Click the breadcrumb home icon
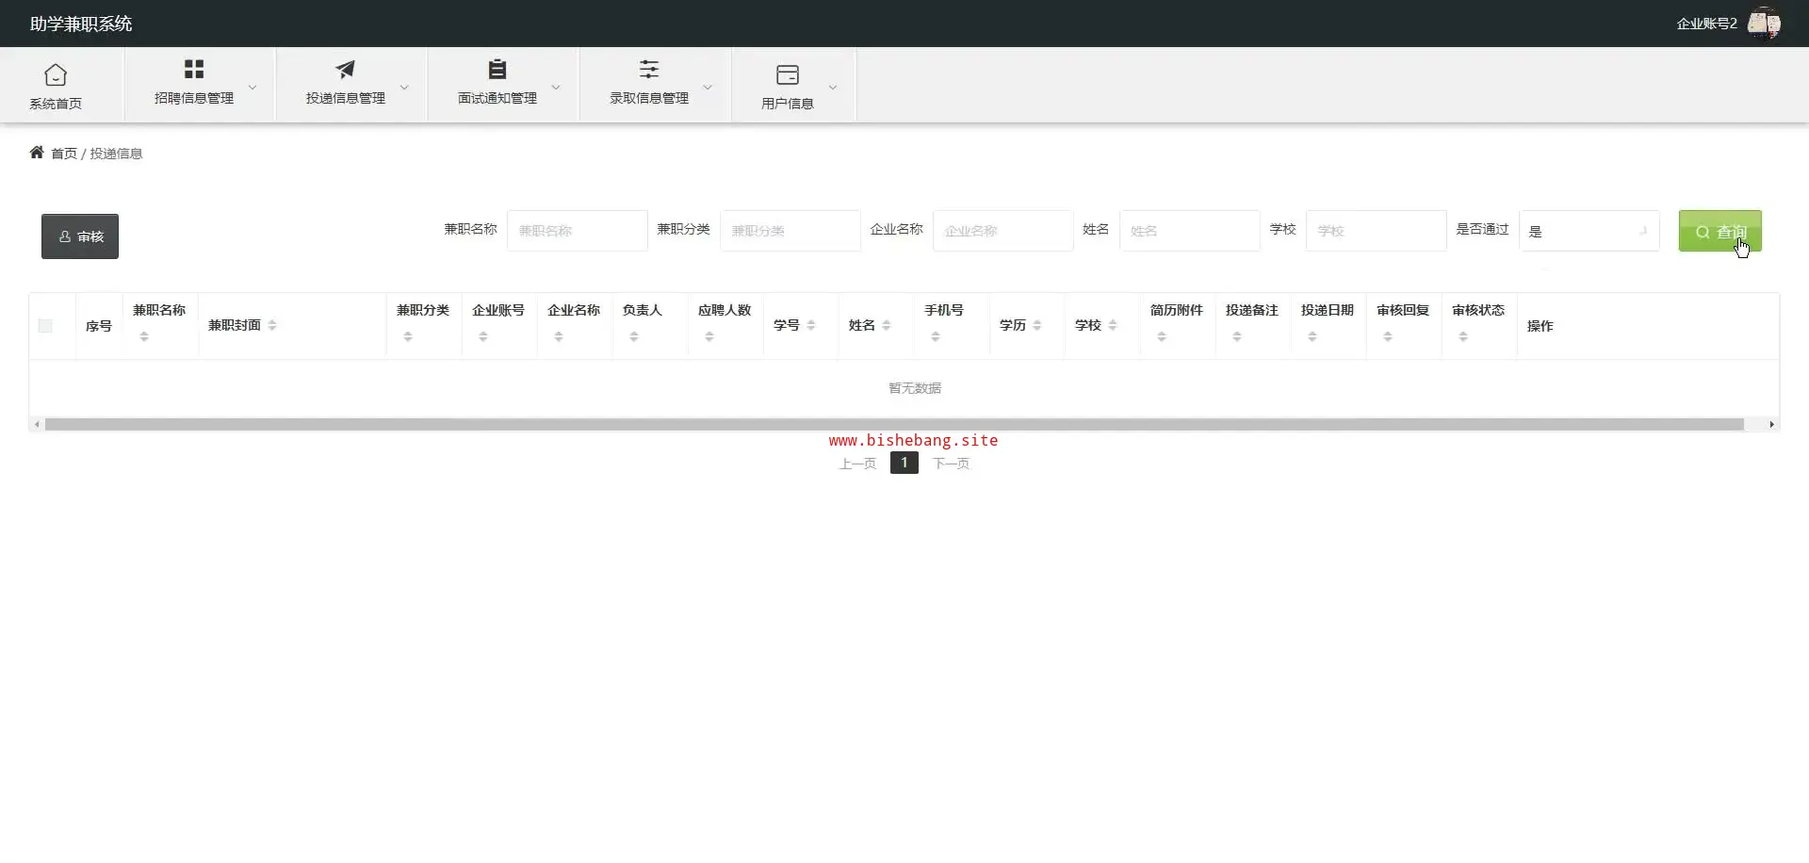Screen dimensions: 1809x863 point(37,152)
